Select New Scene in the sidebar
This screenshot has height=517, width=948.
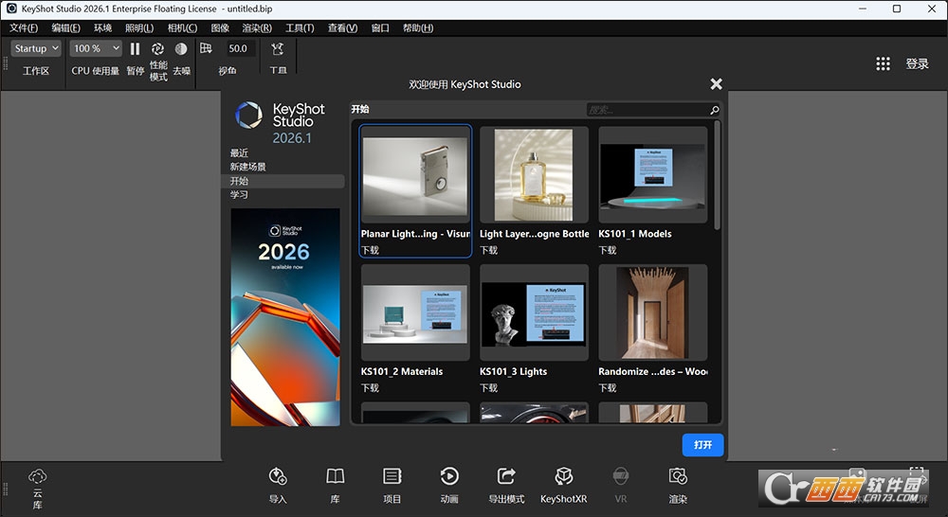point(247,167)
